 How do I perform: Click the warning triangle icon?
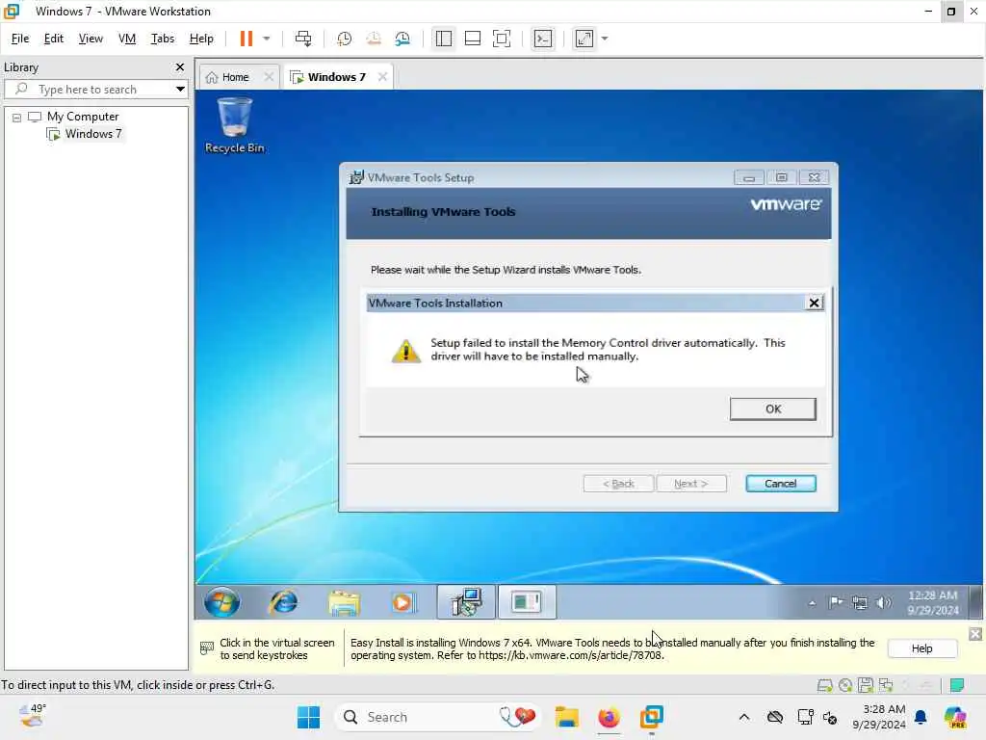pos(406,351)
